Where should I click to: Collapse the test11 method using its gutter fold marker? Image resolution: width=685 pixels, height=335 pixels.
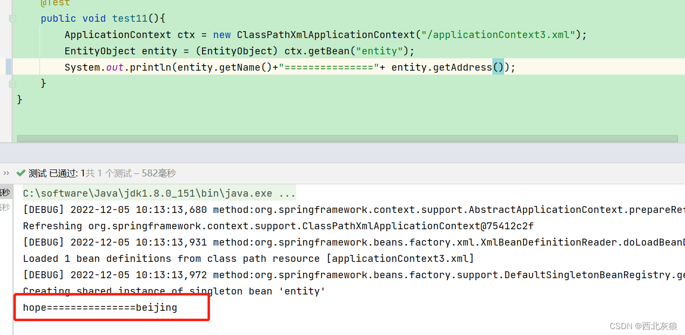[12, 19]
